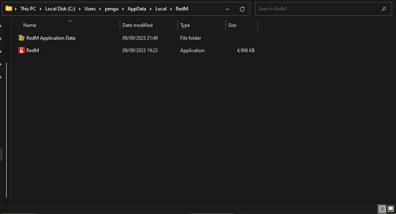Screen dimensions: 396x214
Task: Click the File folder type text
Action: [x=191, y=38]
